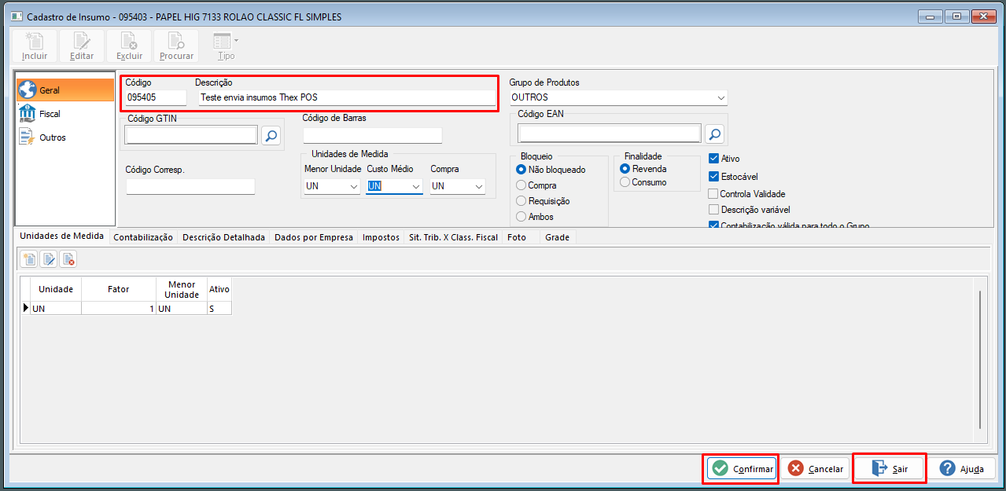This screenshot has height=491, width=1006.
Task: Uncheck the Ativo checkbox
Action: (x=714, y=159)
